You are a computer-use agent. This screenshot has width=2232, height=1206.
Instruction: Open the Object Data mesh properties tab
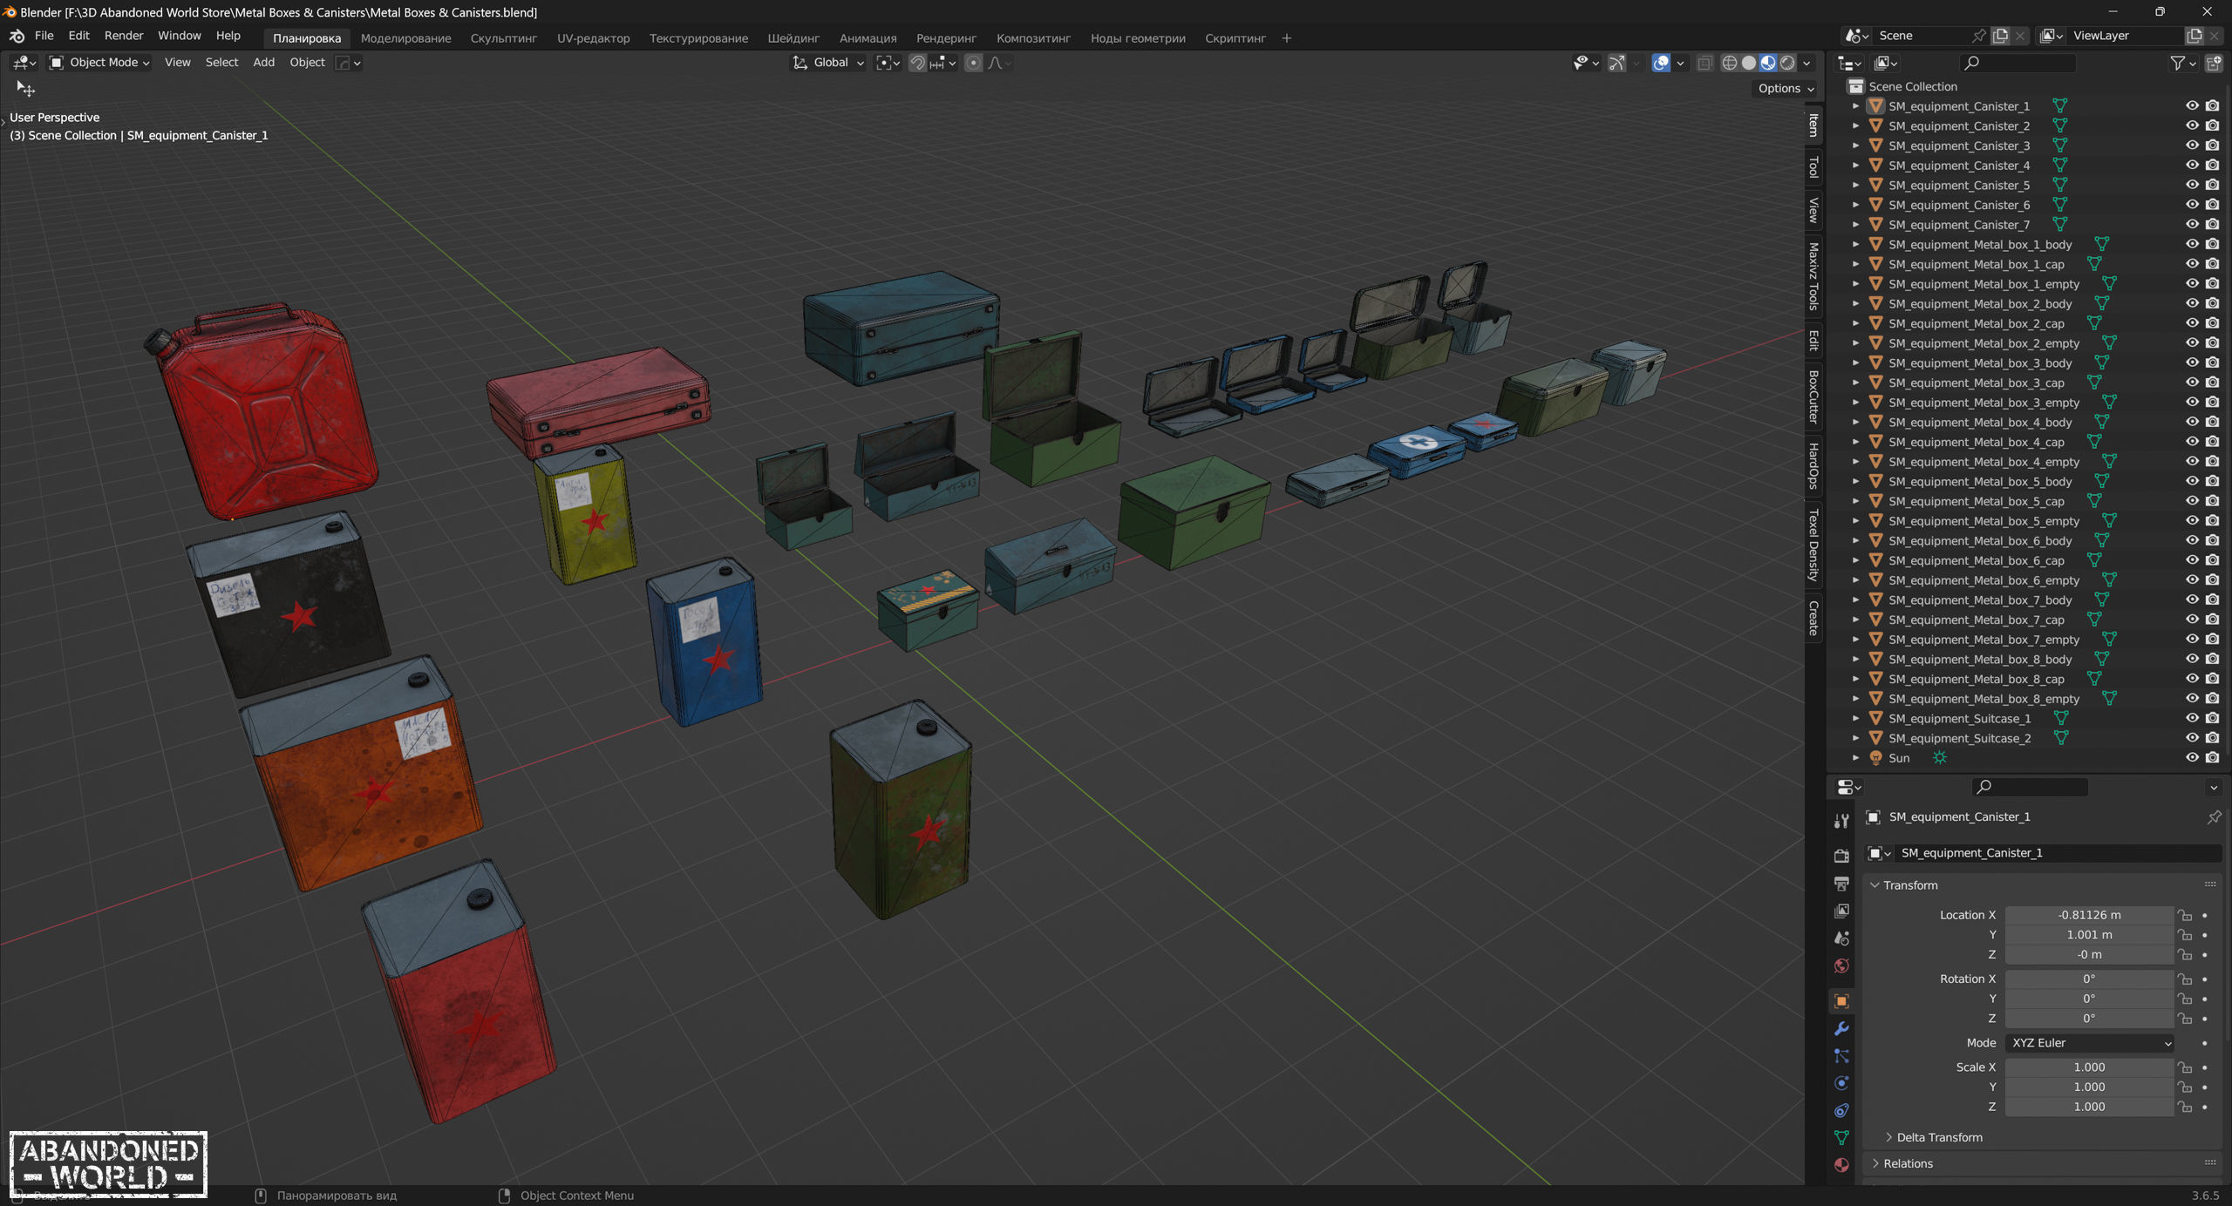(1841, 1138)
